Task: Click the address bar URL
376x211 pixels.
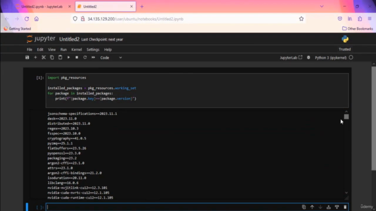Action: 136,19
